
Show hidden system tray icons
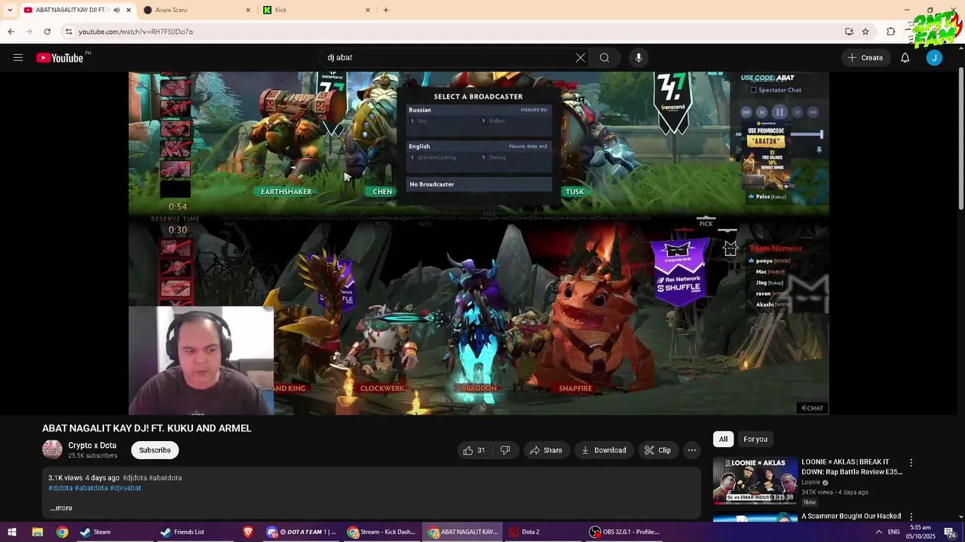click(878, 531)
